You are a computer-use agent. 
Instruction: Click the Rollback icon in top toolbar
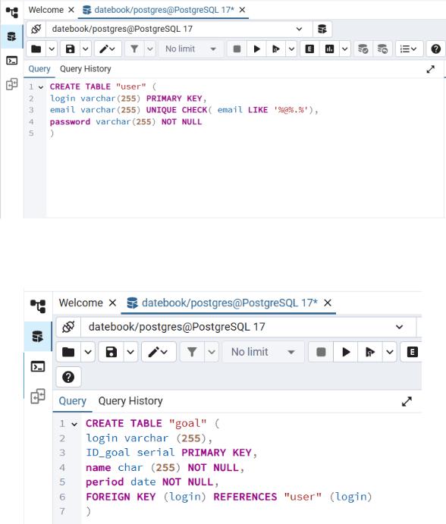[382, 49]
